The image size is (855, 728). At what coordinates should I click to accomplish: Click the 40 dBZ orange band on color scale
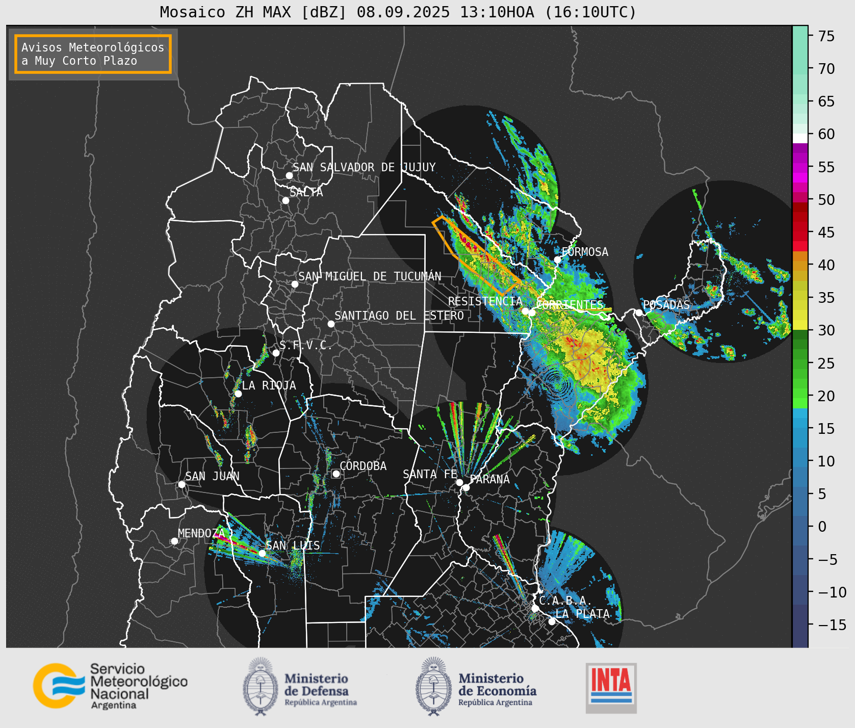tap(800, 266)
